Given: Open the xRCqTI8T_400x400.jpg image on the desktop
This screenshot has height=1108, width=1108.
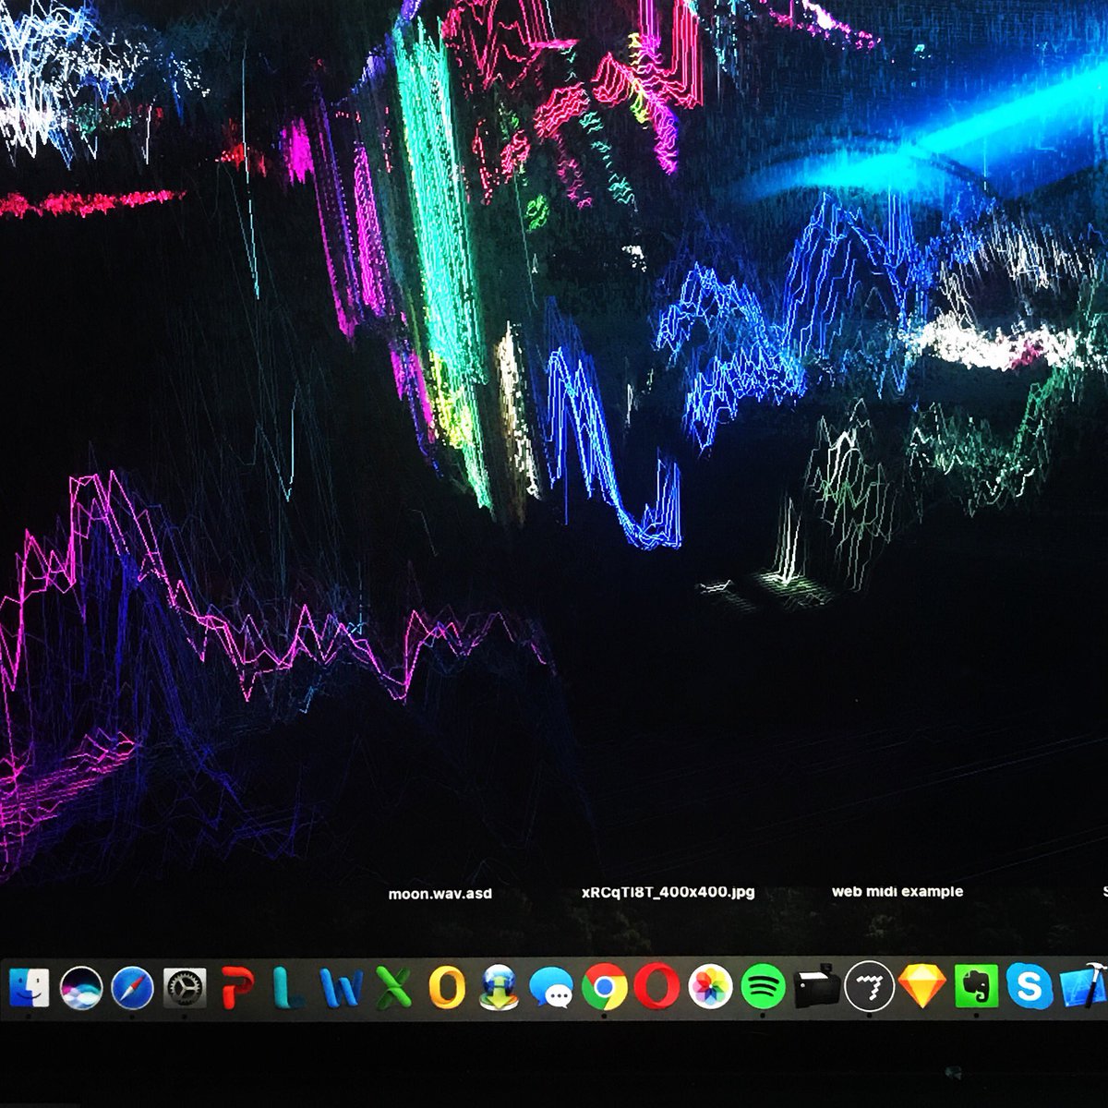Looking at the screenshot, I should 667,893.
